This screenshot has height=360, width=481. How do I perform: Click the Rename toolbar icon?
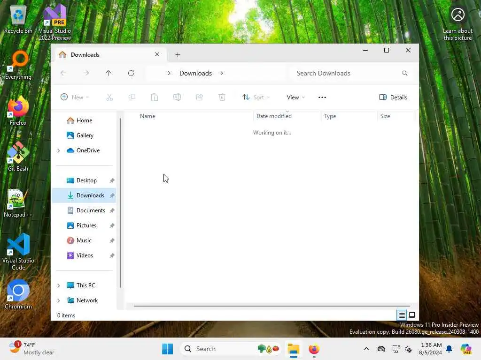(177, 97)
